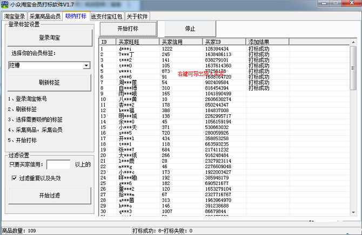Select row with buyer a***苗

(x=224, y=200)
